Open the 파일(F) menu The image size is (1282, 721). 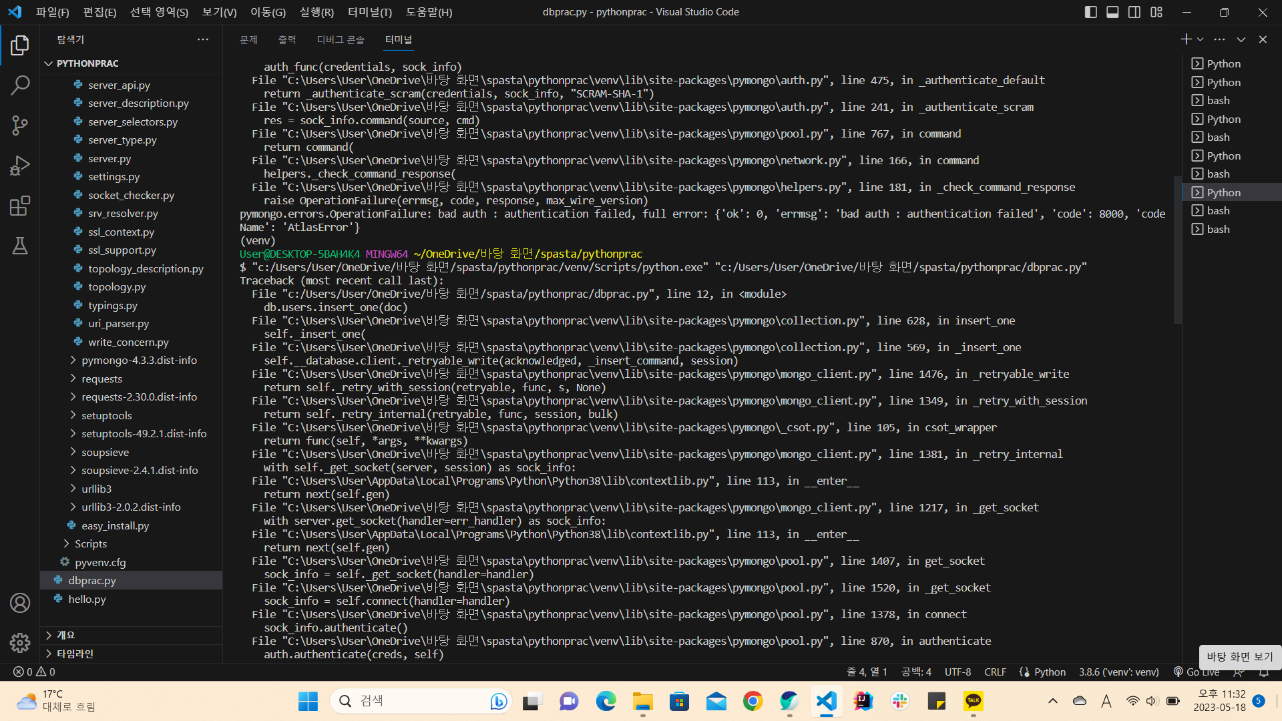pos(52,12)
